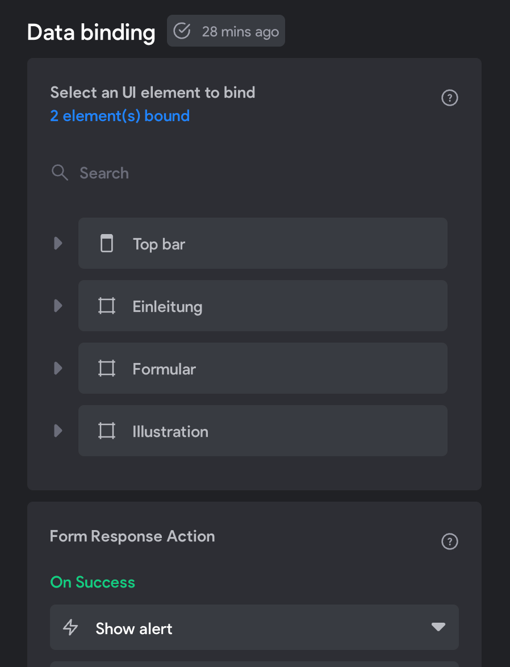
Task: Select the Illustration element row
Action: (263, 431)
